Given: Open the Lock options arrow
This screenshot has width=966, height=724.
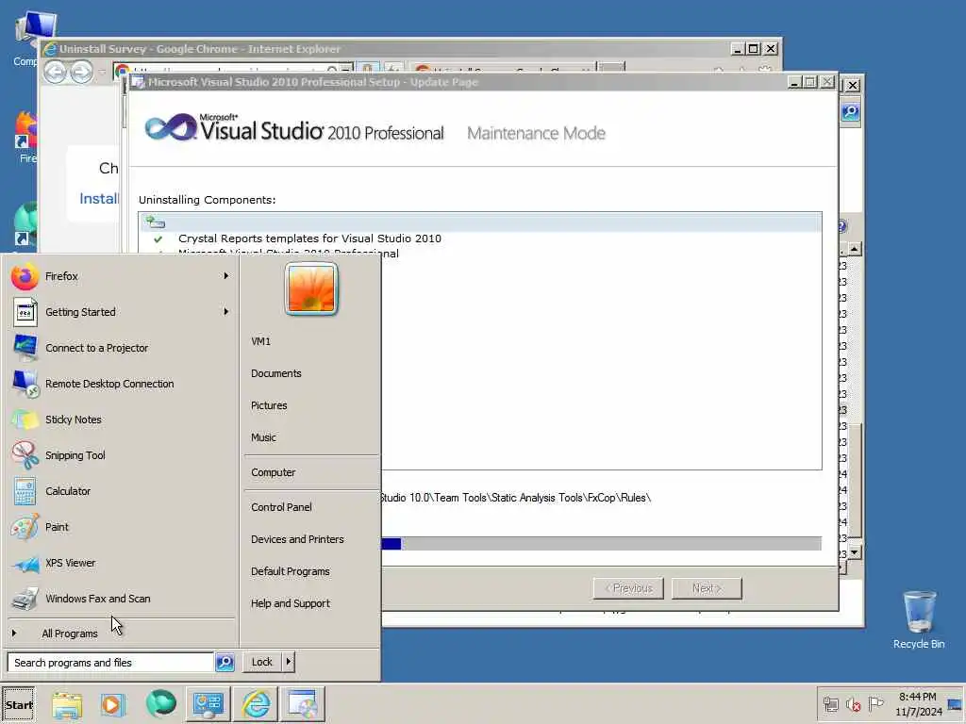Looking at the screenshot, I should [x=289, y=662].
